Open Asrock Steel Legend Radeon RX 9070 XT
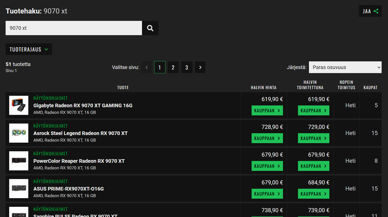This screenshot has width=388, height=217. point(80,133)
